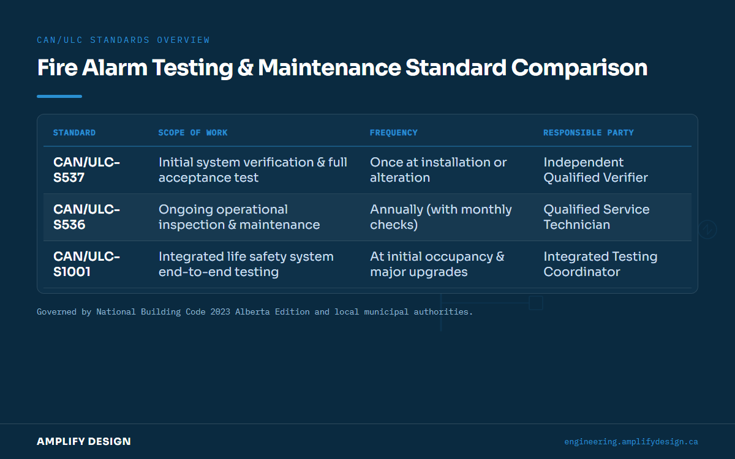Viewport: 735px width, 459px height.
Task: Click 'Integrated life safety system end-to-end testing'
Action: click(246, 264)
